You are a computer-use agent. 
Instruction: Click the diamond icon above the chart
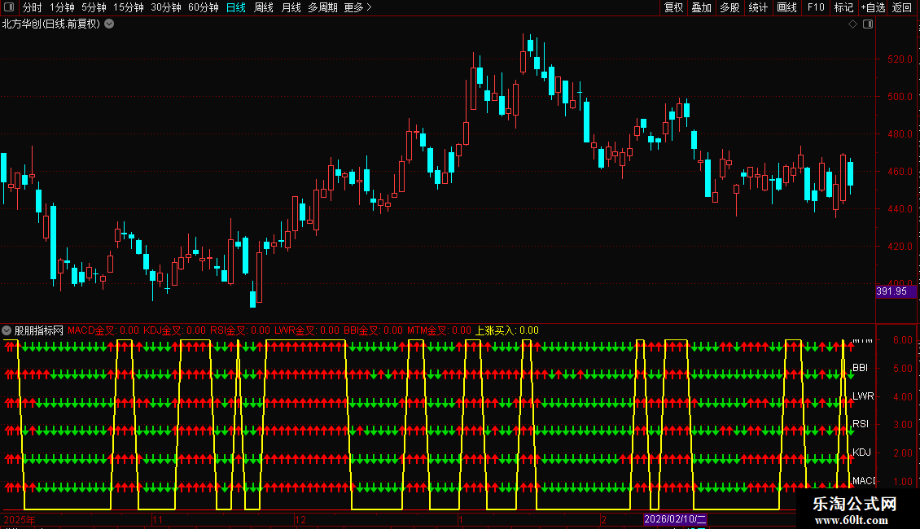(853, 24)
